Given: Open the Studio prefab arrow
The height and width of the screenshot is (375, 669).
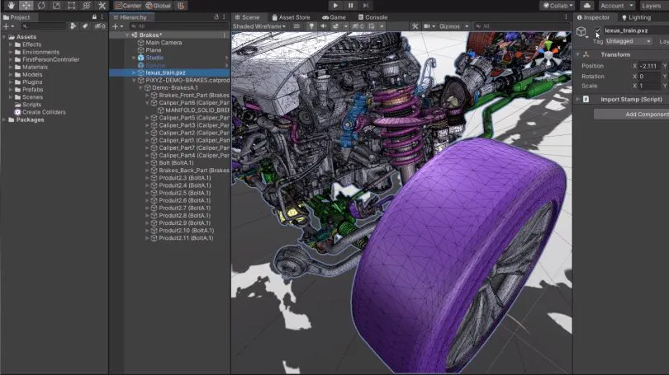Looking at the screenshot, I should [x=226, y=58].
